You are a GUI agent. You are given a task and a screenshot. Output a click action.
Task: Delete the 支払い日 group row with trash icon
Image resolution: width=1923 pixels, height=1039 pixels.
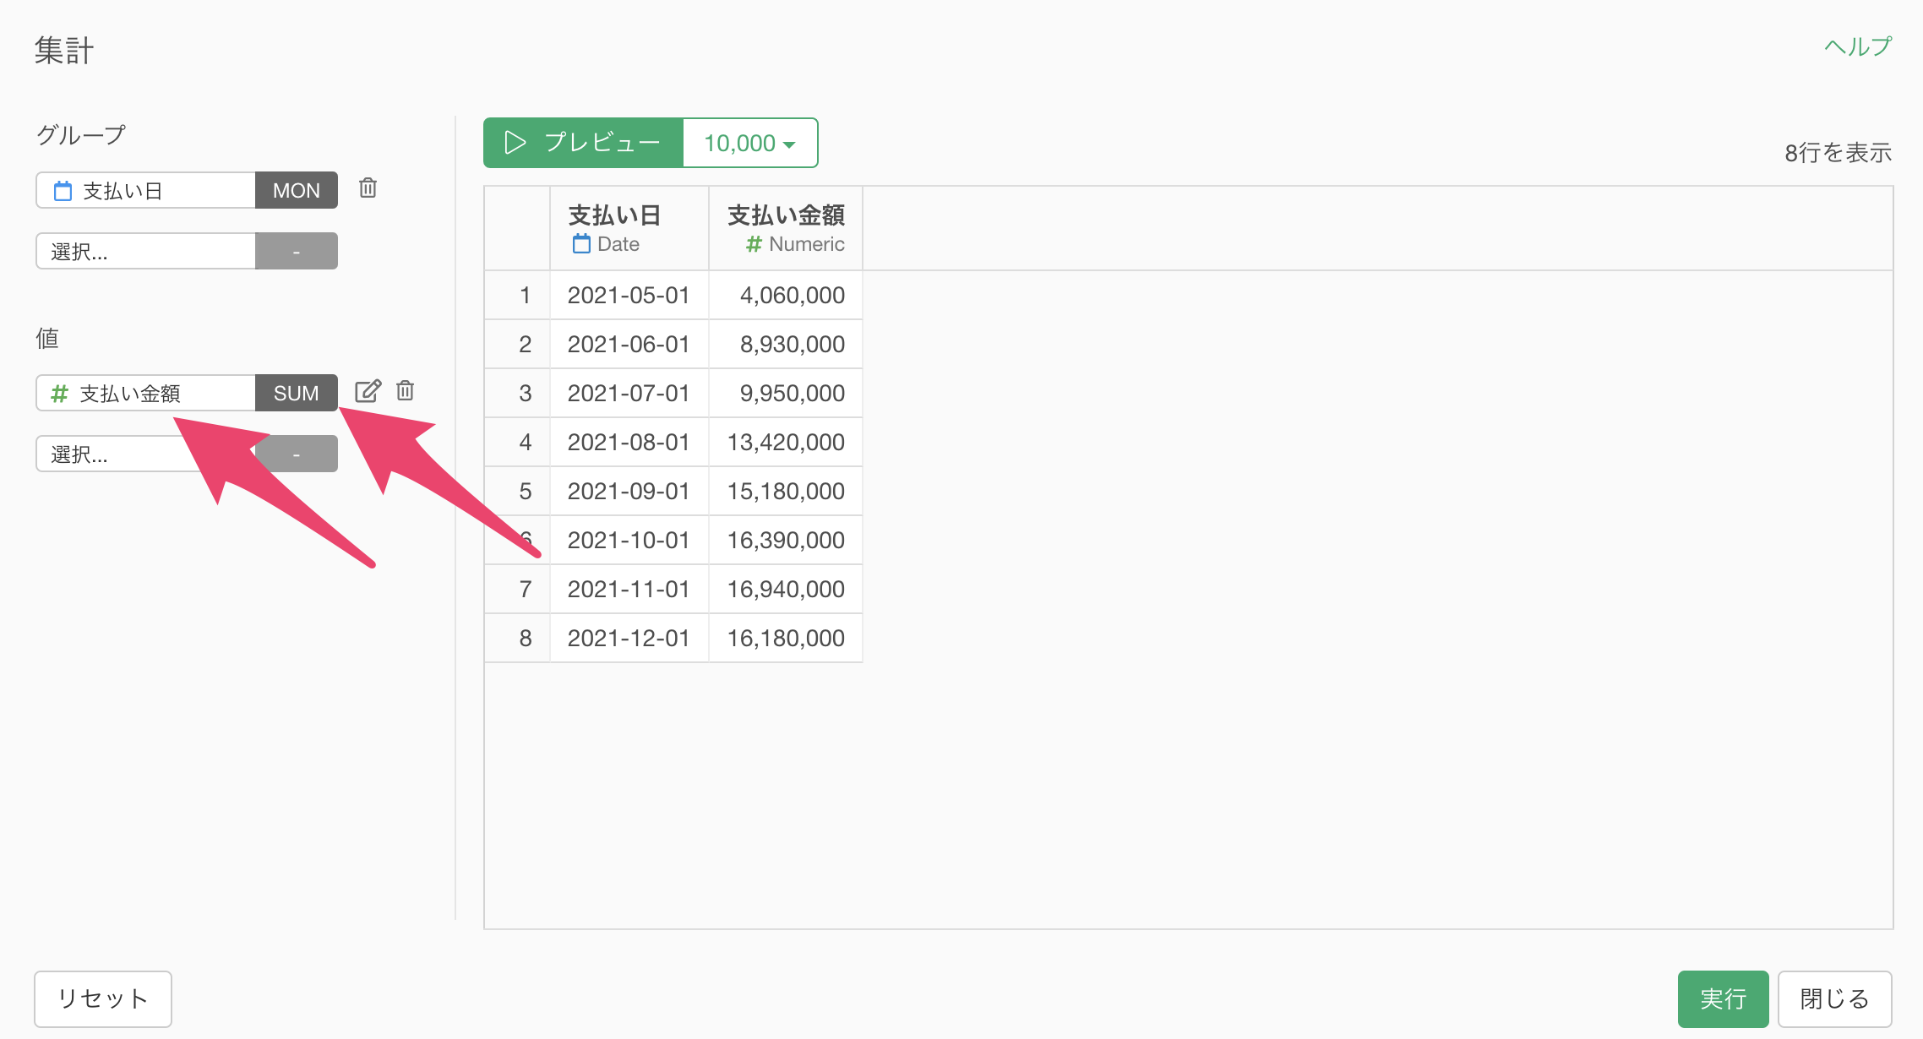pyautogui.click(x=368, y=188)
